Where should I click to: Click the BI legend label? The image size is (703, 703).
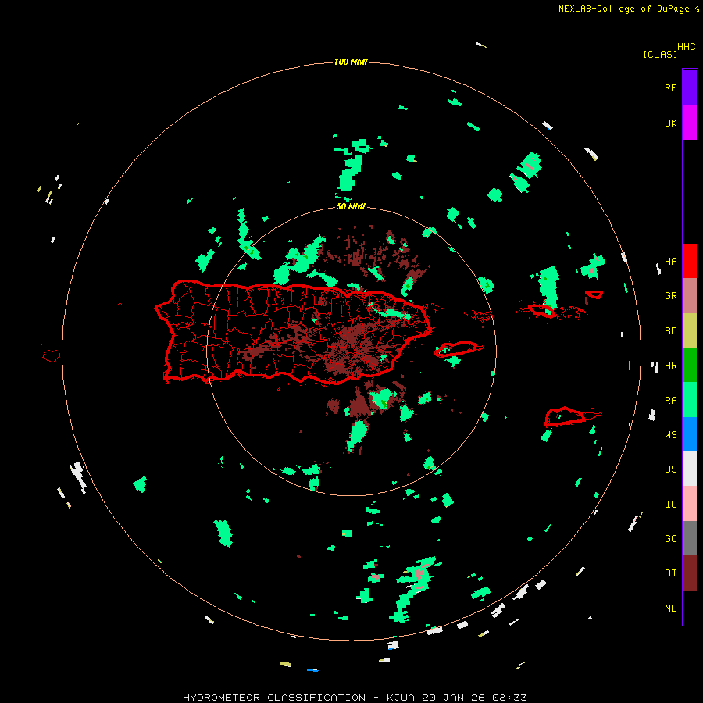coord(670,573)
